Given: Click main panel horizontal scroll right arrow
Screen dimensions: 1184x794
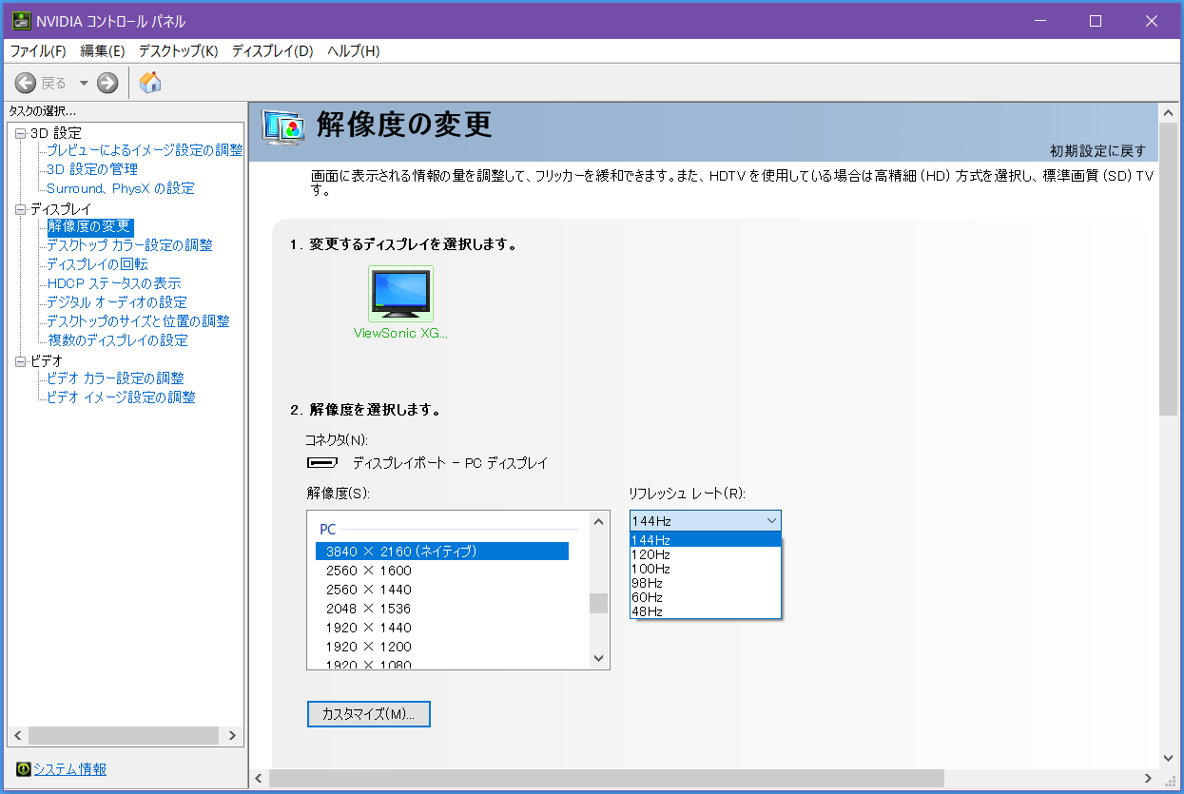Looking at the screenshot, I should click(x=1150, y=778).
